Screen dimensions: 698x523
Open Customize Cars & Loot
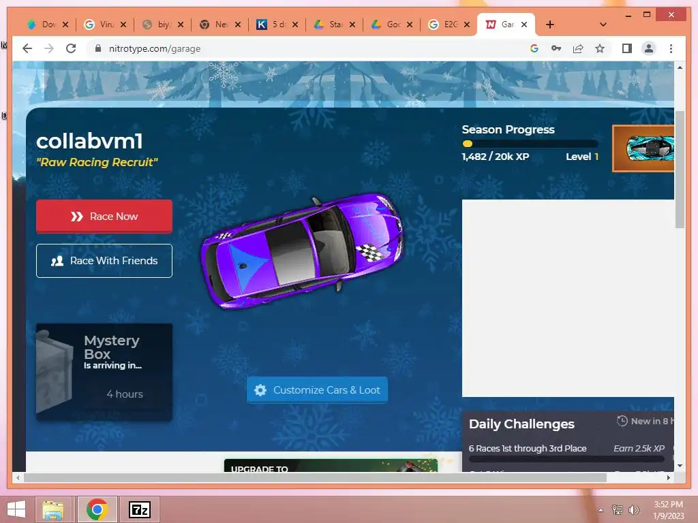317,390
